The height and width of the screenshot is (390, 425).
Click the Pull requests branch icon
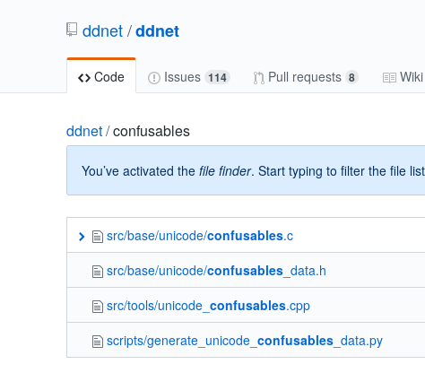258,78
